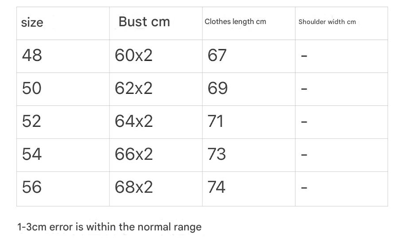Click the size 56 cell

[x=32, y=187]
